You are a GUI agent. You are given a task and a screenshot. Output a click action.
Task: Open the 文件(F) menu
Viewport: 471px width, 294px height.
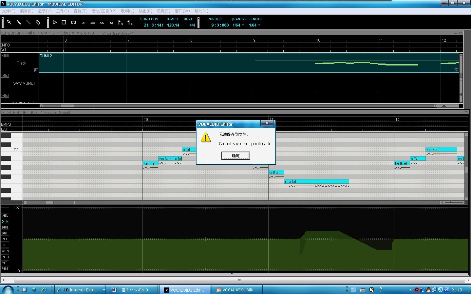tap(9, 11)
